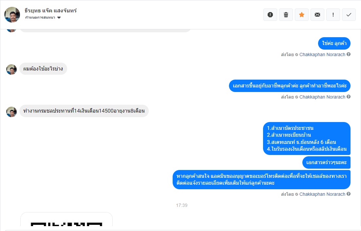Select message about กรมชลประทาน salary 14500
Viewport: 361px width, 231px height.
pos(84,111)
